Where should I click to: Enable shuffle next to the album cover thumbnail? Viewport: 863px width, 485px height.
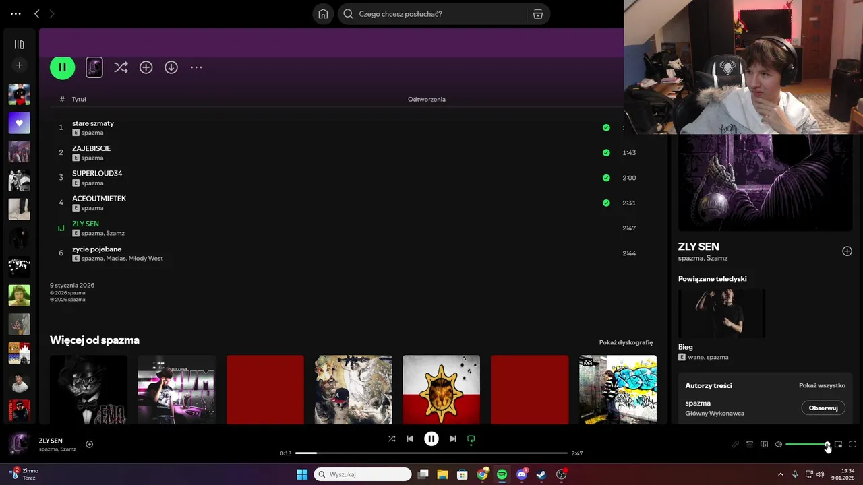tap(121, 67)
